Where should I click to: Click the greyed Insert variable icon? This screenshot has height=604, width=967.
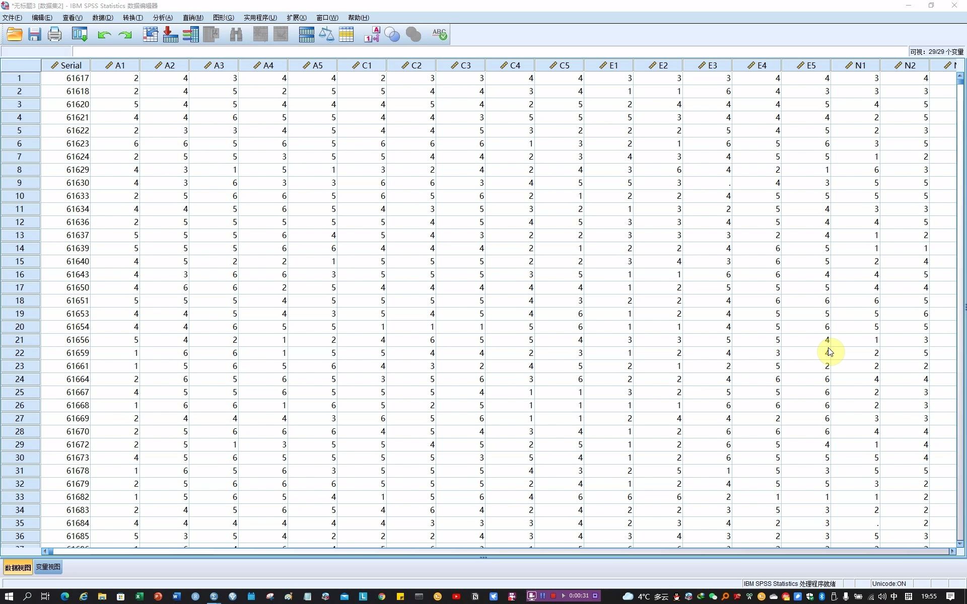[x=281, y=34]
